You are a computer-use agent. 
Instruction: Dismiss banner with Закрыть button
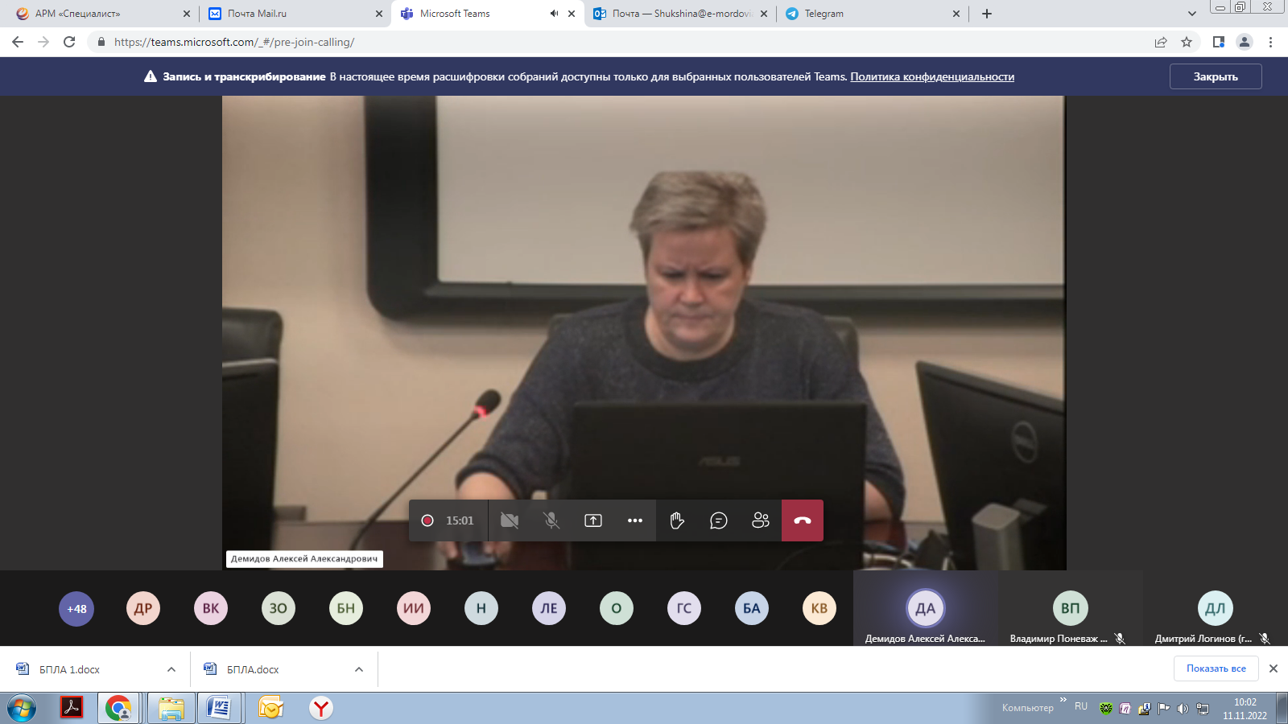1216,76
